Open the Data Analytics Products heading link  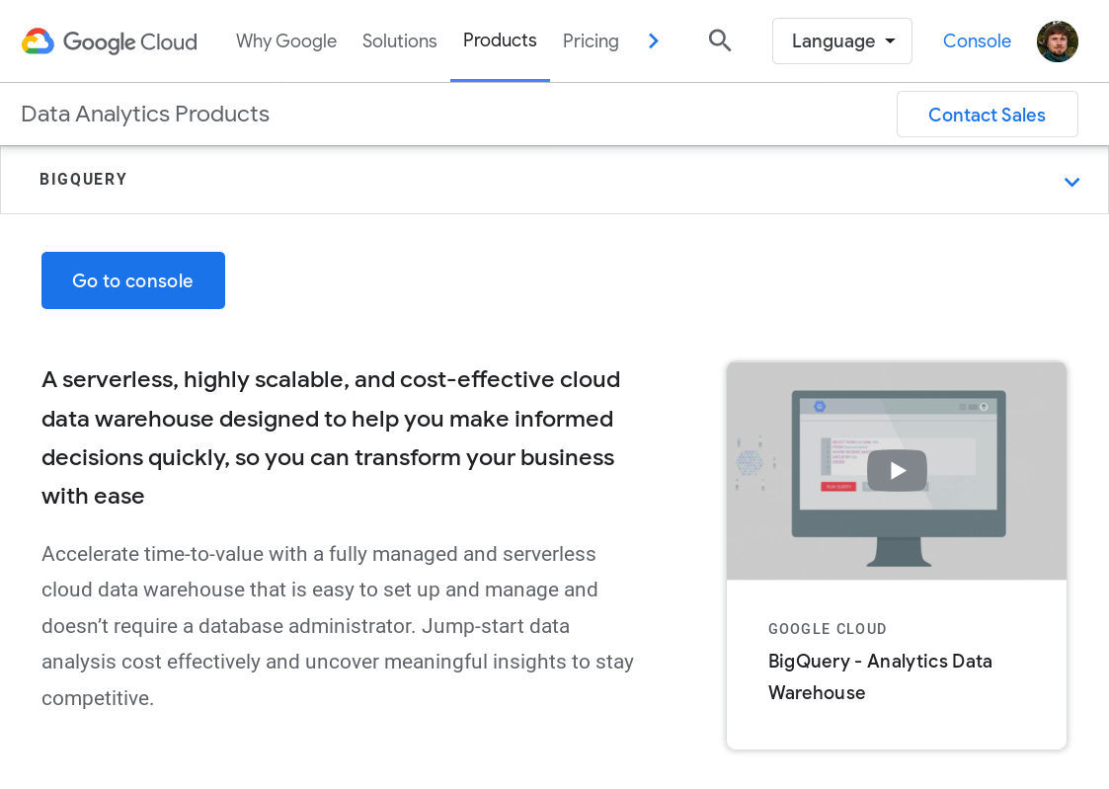pyautogui.click(x=145, y=114)
